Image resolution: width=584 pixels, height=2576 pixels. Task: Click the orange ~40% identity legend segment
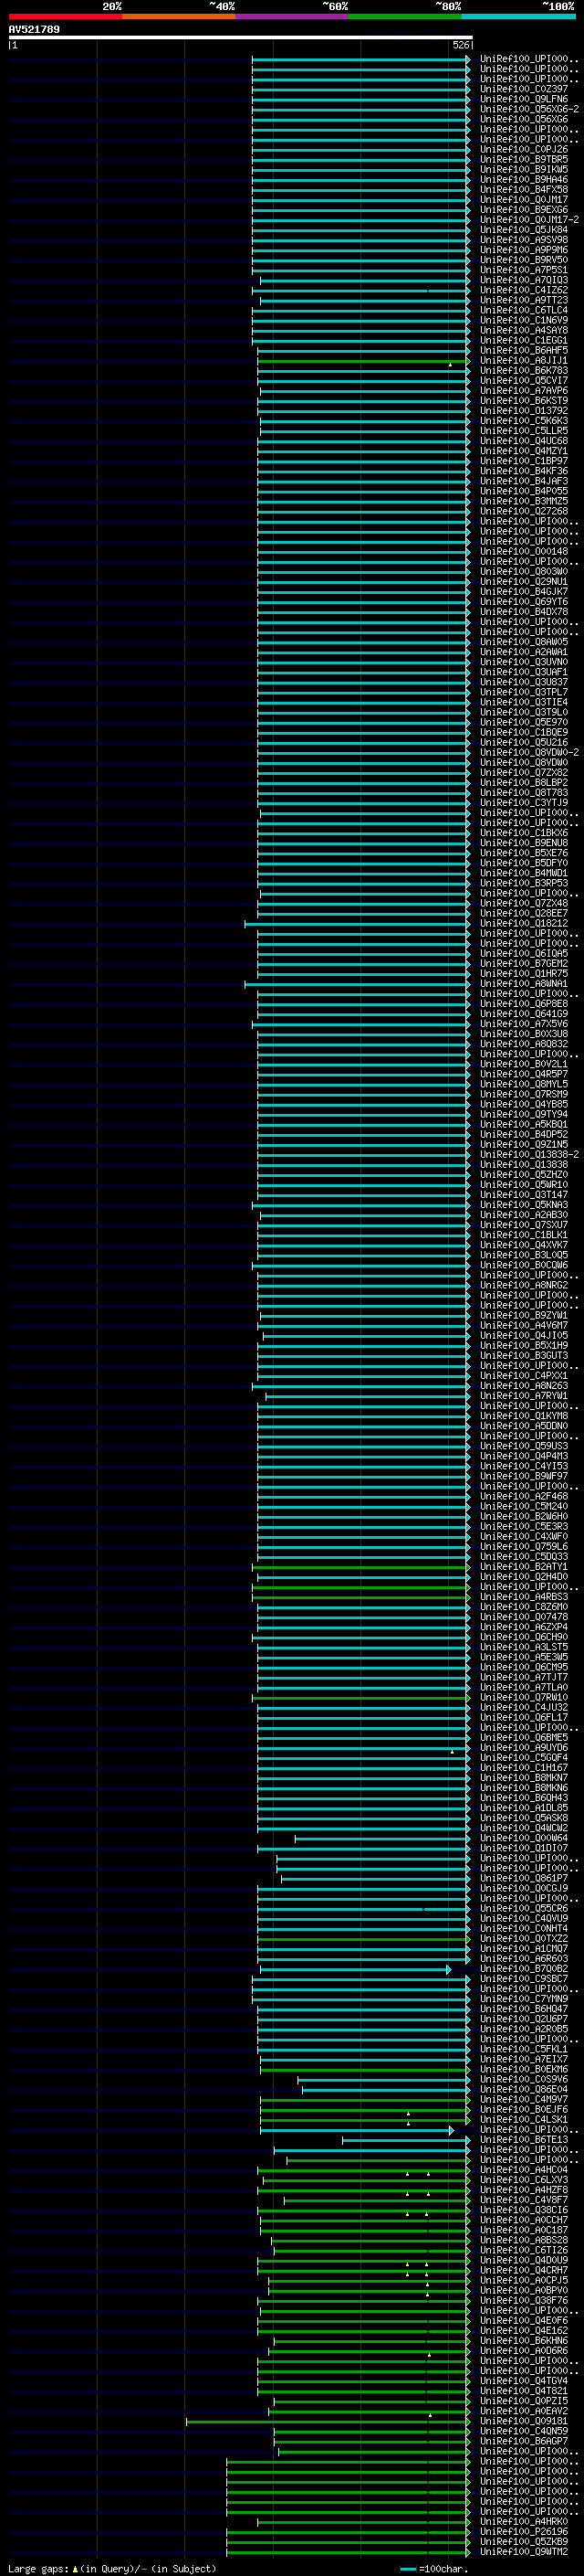click(x=179, y=16)
